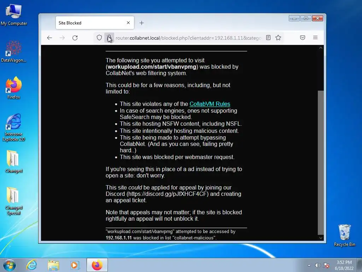Open the Windows Start menu orb
This screenshot has width=362, height=272.
tap(10, 265)
